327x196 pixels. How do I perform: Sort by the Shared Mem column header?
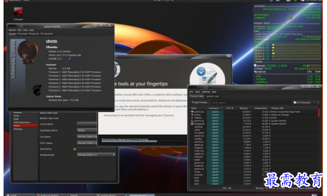[261, 108]
